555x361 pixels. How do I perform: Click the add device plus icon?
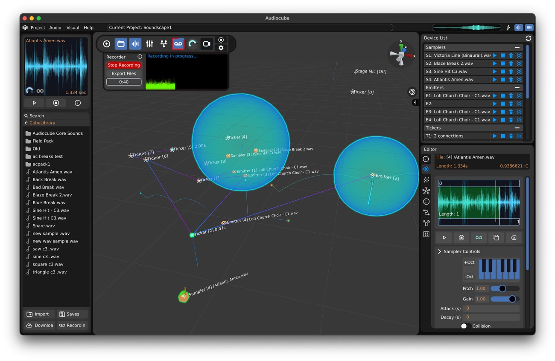click(107, 44)
